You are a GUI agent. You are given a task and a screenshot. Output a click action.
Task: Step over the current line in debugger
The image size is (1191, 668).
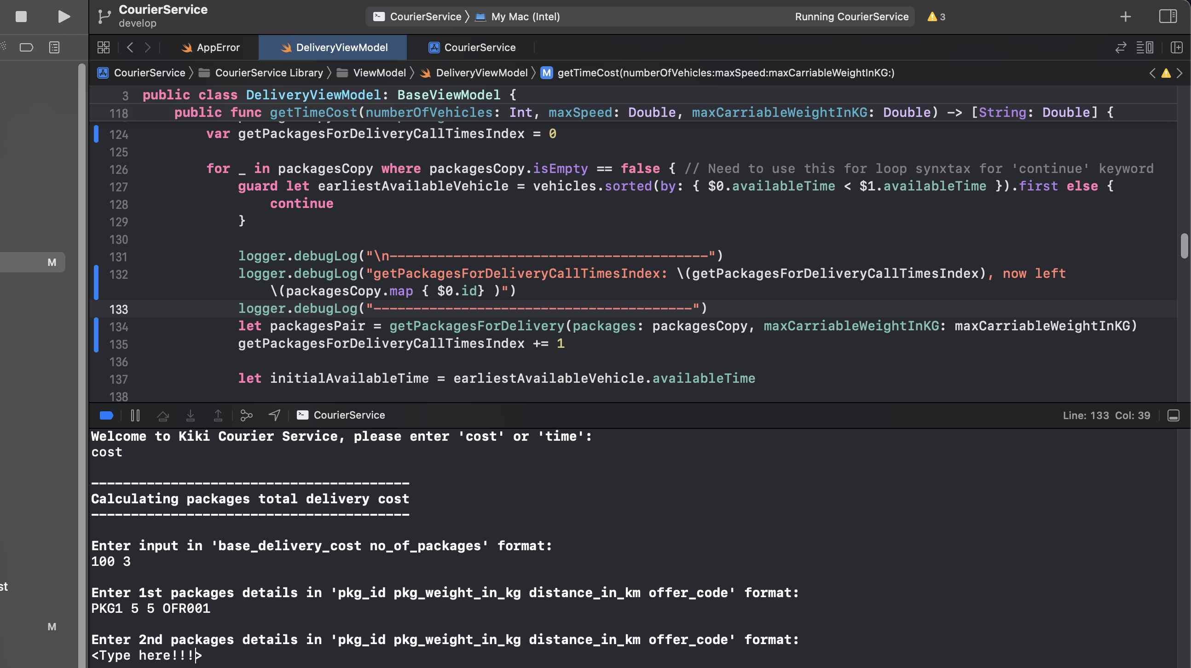(x=163, y=415)
